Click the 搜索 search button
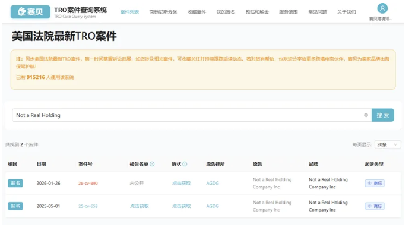The height and width of the screenshot is (227, 412). 382,115
